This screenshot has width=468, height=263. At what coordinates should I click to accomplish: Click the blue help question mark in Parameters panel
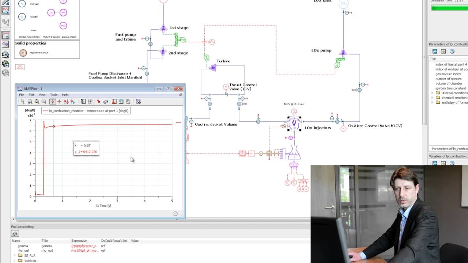[452, 52]
